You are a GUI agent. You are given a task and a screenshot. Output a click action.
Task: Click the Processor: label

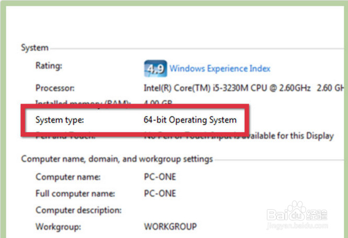[x=55, y=88]
